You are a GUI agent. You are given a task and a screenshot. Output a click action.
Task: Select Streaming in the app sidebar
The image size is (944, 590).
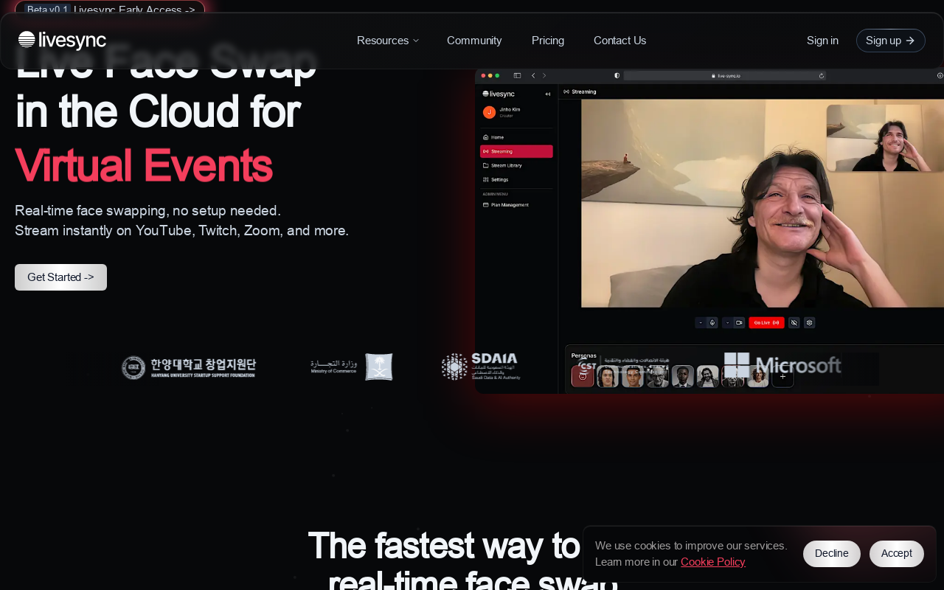516,151
